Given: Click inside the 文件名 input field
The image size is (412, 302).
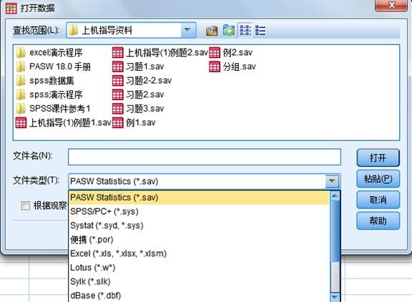Looking at the screenshot, I should pyautogui.click(x=205, y=157).
